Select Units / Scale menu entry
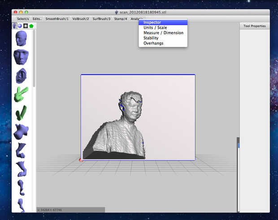278x220 pixels. [x=163, y=27]
